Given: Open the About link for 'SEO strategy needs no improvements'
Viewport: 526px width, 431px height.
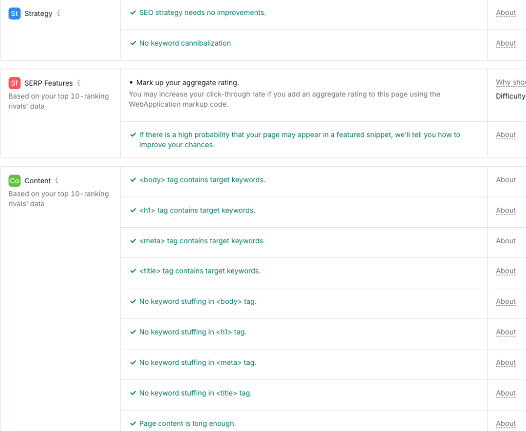Looking at the screenshot, I should pyautogui.click(x=505, y=12).
